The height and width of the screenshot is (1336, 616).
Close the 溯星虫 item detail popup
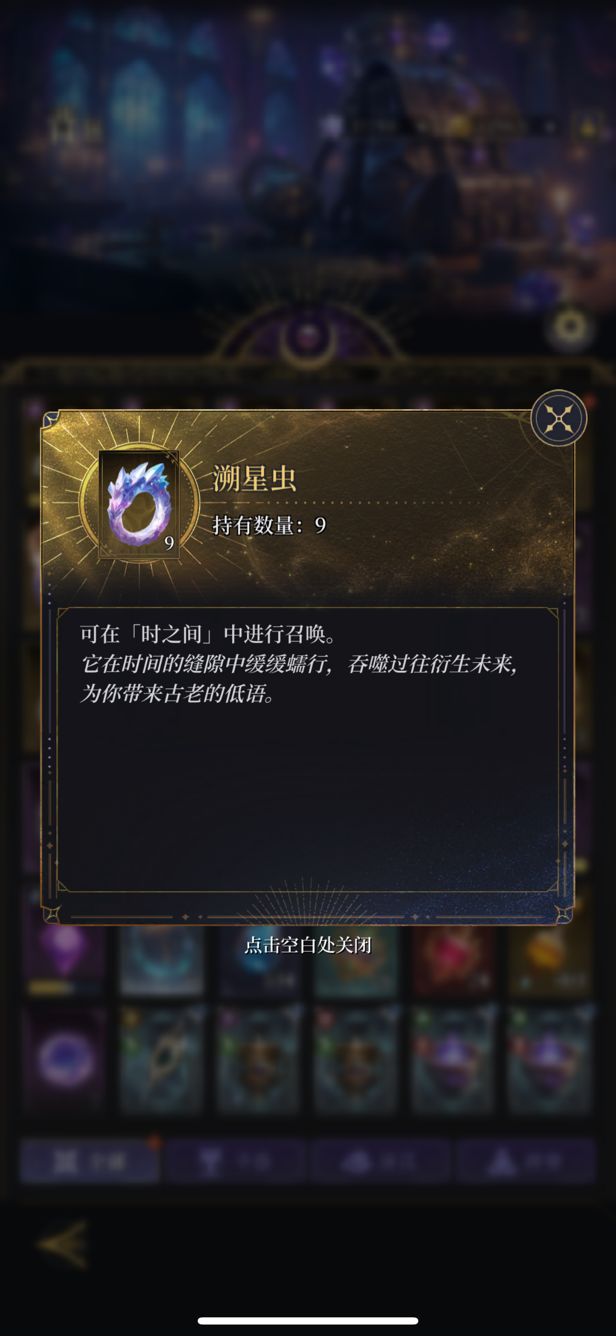click(558, 418)
